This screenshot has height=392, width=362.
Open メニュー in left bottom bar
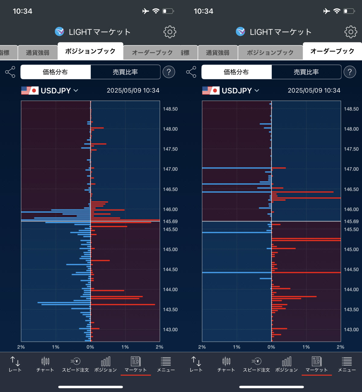pyautogui.click(x=166, y=364)
